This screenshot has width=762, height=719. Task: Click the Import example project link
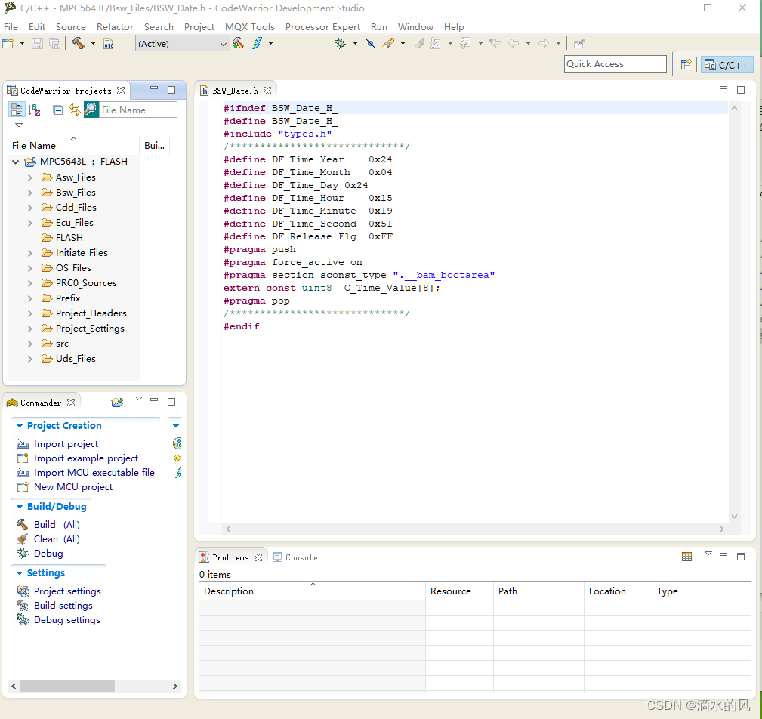[85, 458]
